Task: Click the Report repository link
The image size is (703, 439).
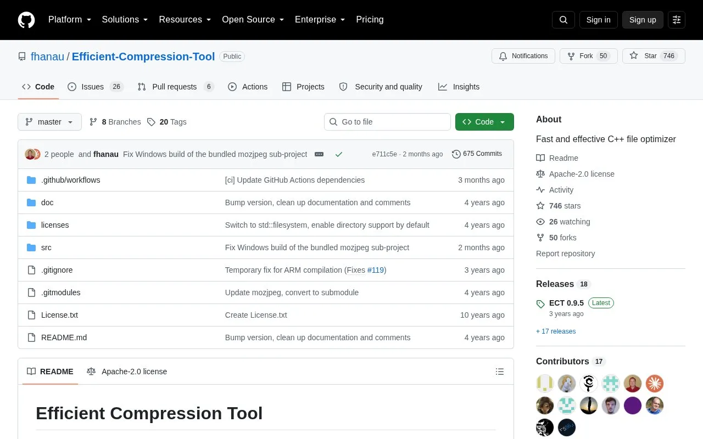Action: (565, 254)
